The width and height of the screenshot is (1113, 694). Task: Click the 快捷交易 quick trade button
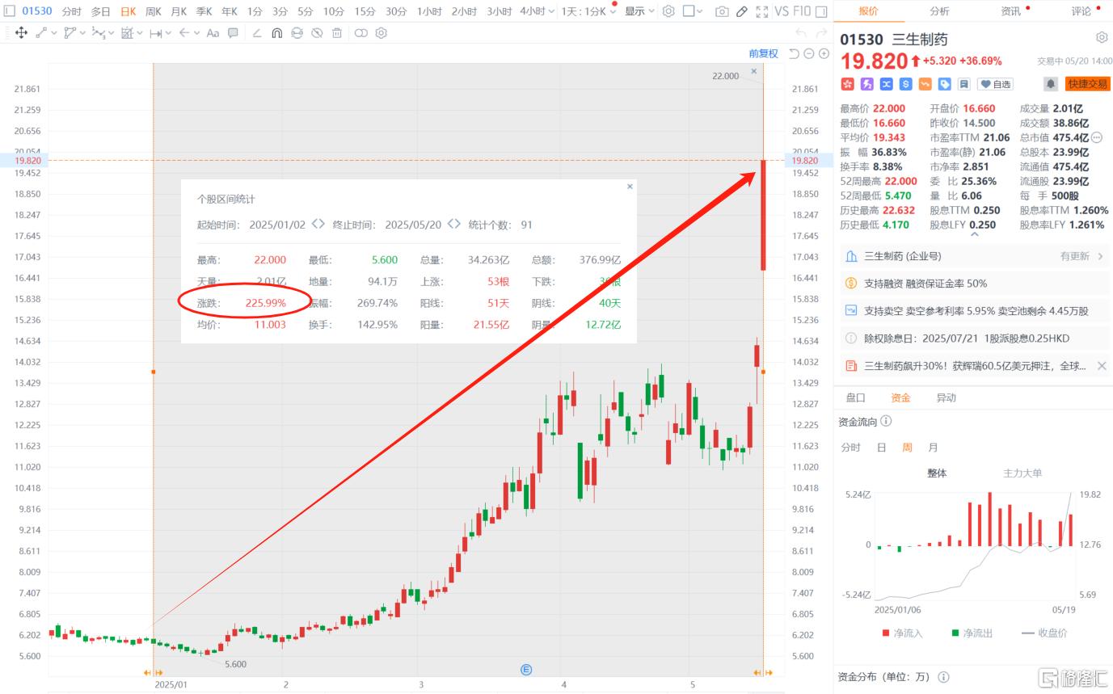point(1087,84)
